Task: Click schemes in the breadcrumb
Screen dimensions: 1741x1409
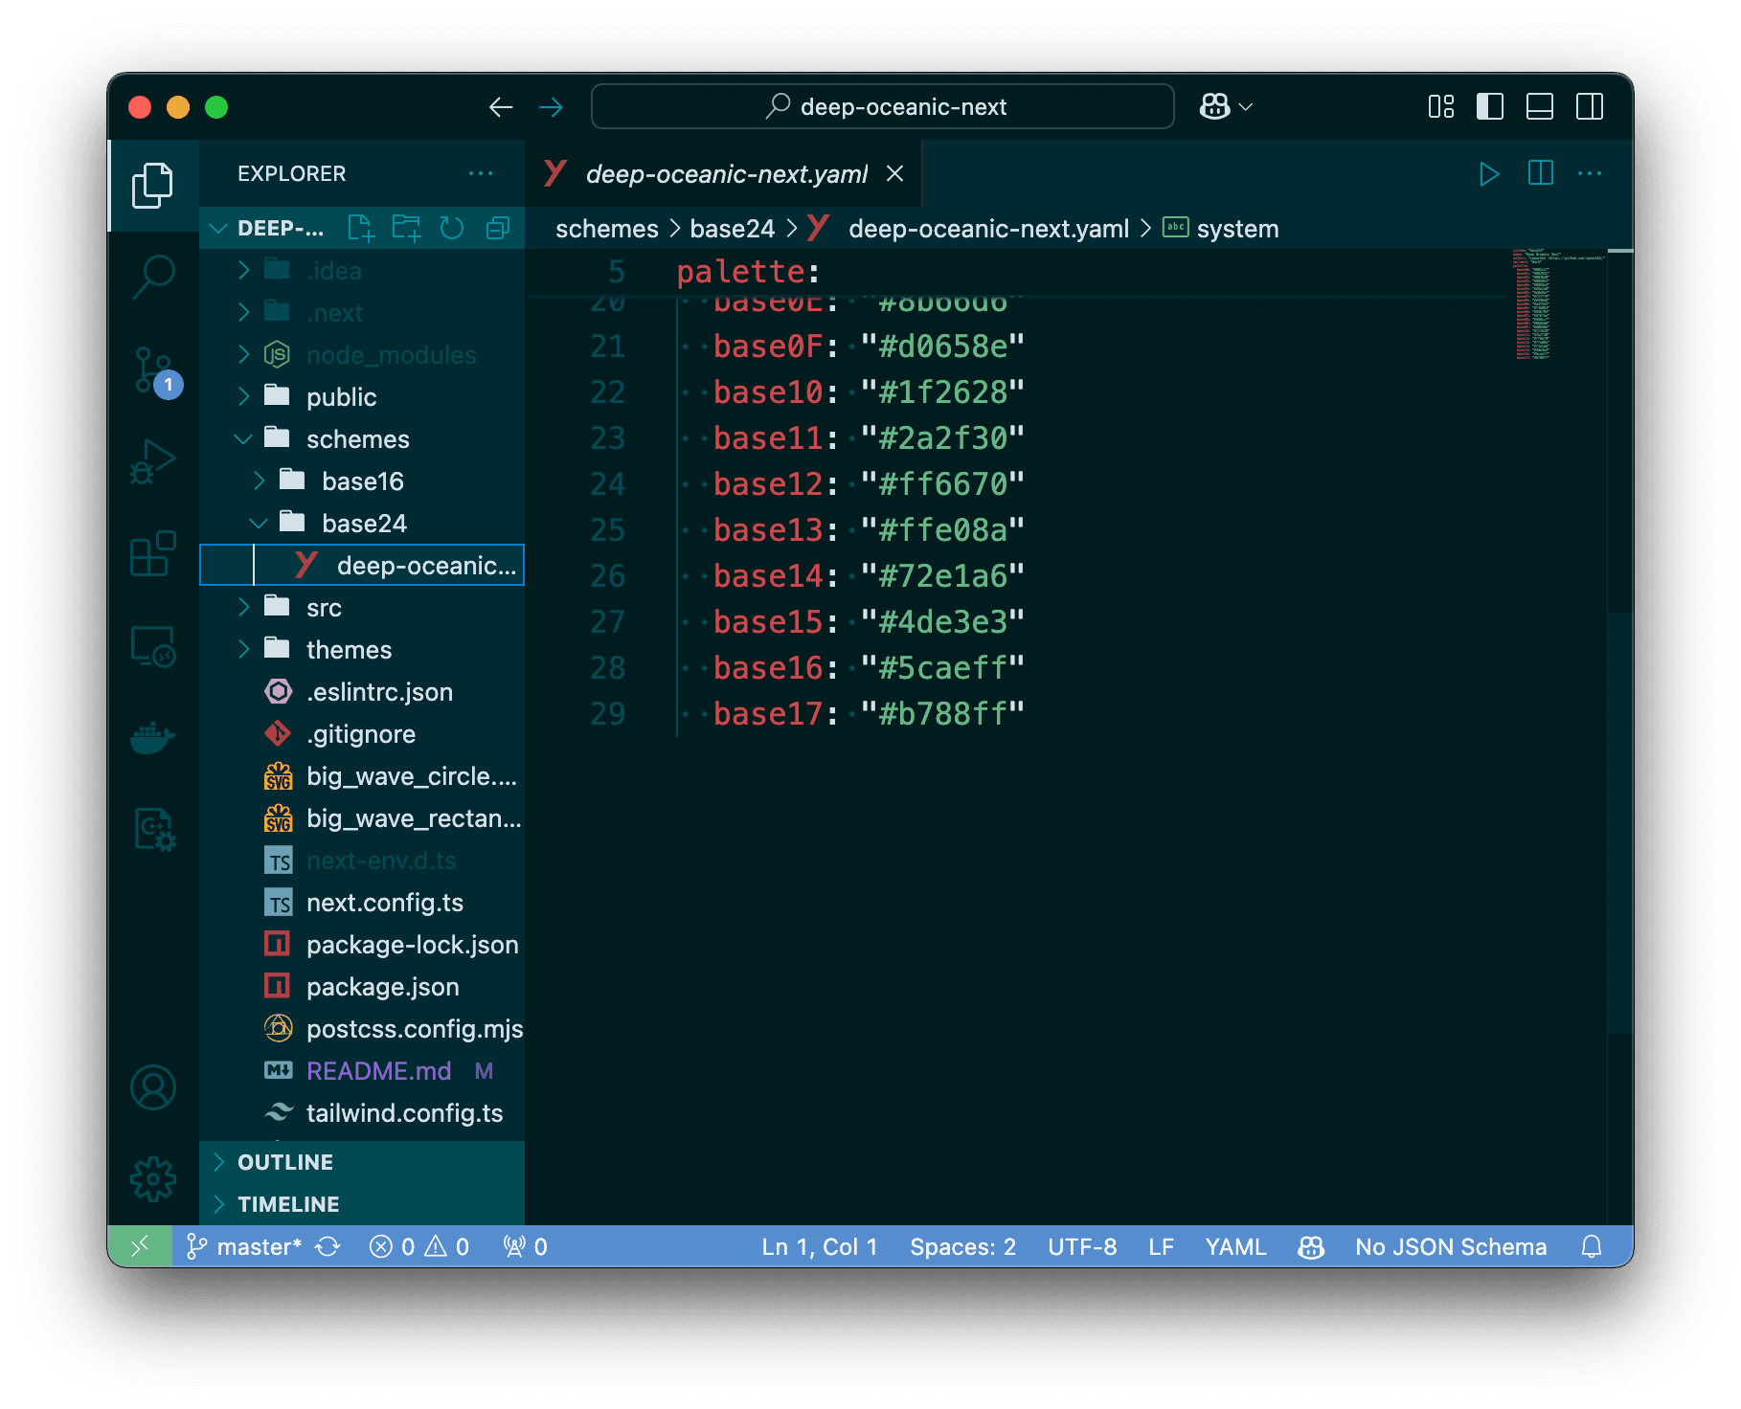Action: pyautogui.click(x=606, y=229)
